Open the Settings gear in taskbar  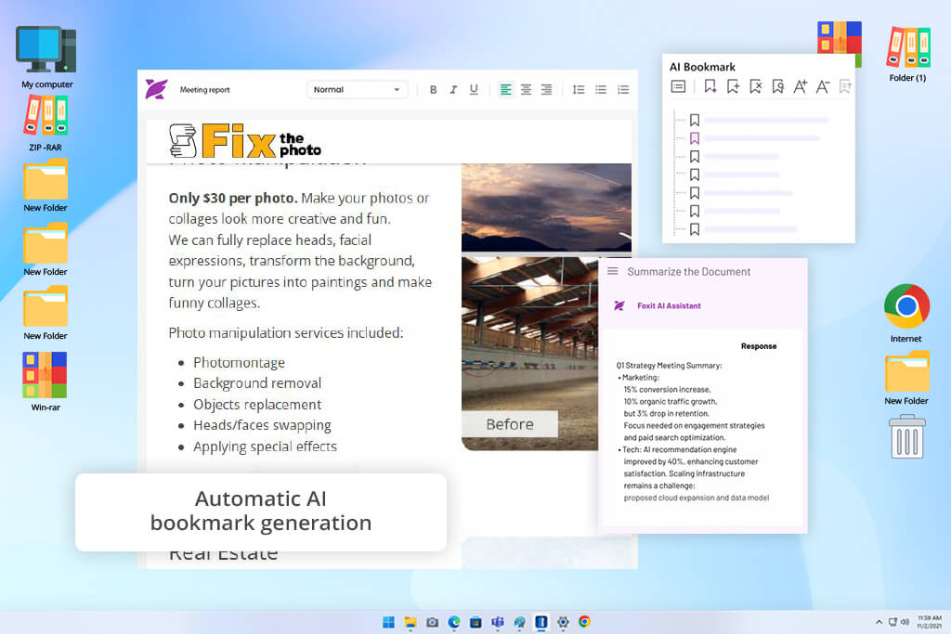[x=563, y=622]
